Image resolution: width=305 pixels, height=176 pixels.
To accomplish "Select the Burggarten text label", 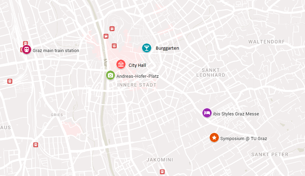I will tap(167, 48).
